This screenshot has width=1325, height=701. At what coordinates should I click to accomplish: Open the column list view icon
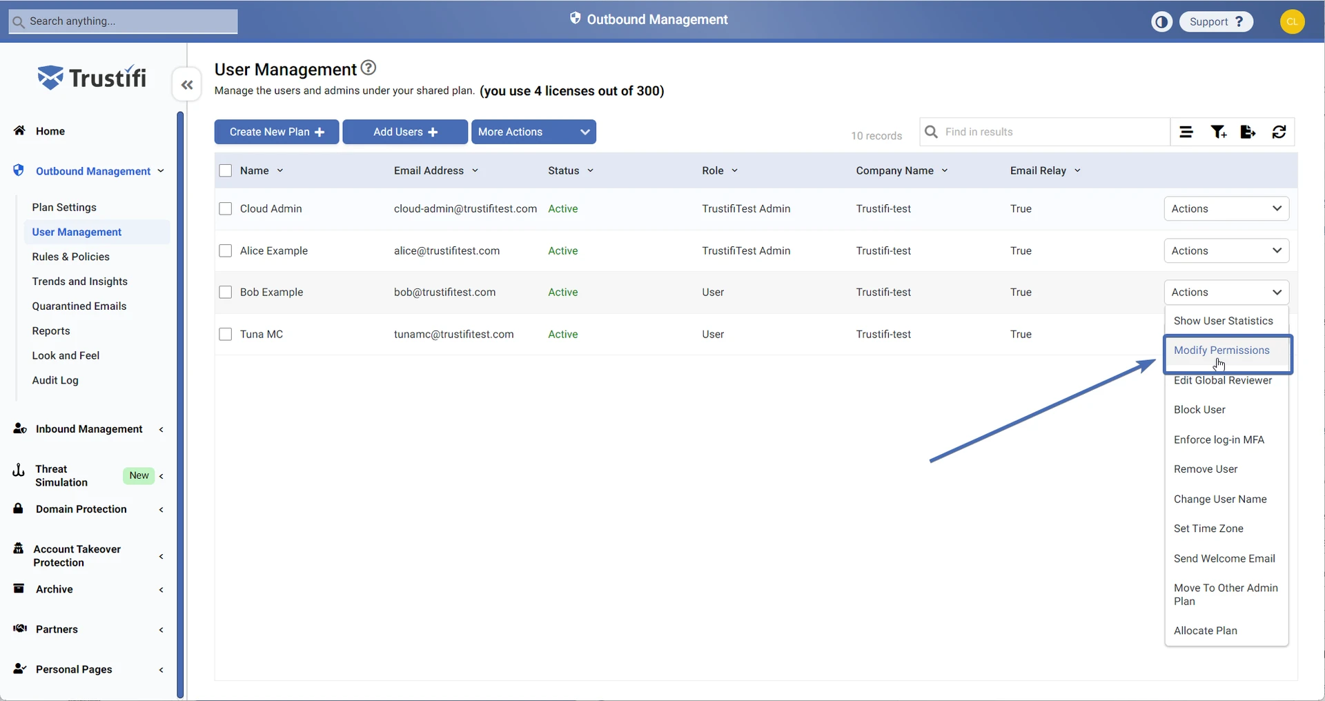coord(1186,132)
